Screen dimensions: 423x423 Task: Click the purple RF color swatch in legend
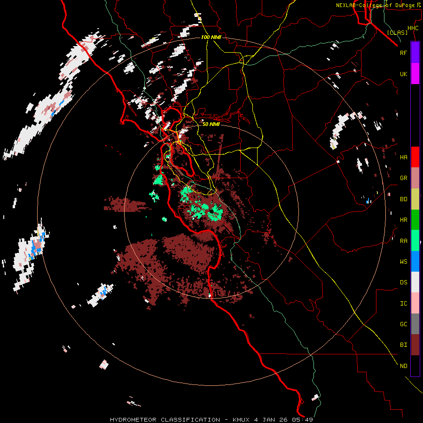click(415, 53)
